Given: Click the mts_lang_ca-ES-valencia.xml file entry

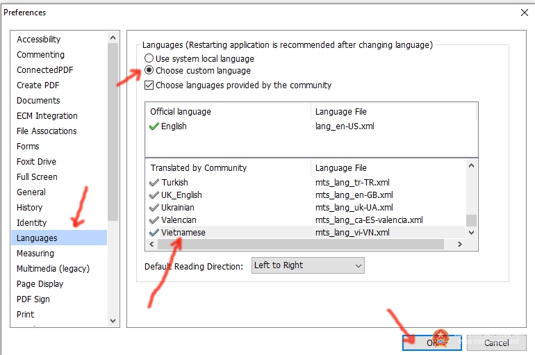Looking at the screenshot, I should point(369,220).
